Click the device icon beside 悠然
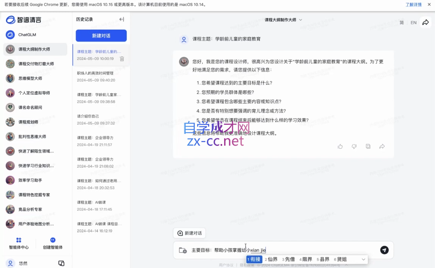The height and width of the screenshot is (268, 435). (x=61, y=263)
